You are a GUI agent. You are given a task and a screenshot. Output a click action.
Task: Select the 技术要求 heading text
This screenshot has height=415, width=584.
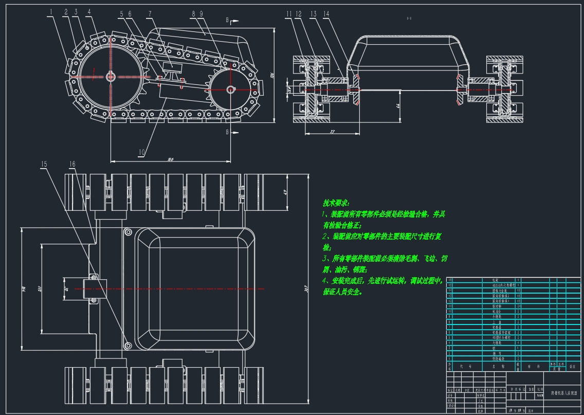click(336, 203)
